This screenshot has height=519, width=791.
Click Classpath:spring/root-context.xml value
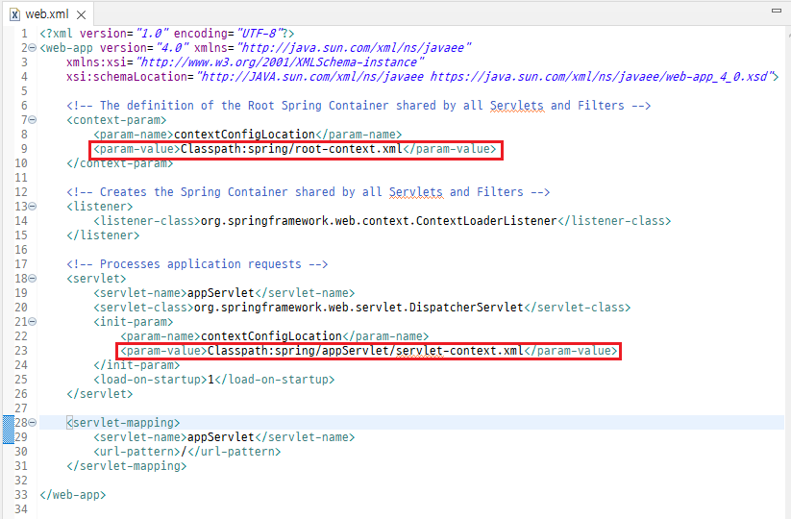(x=291, y=149)
